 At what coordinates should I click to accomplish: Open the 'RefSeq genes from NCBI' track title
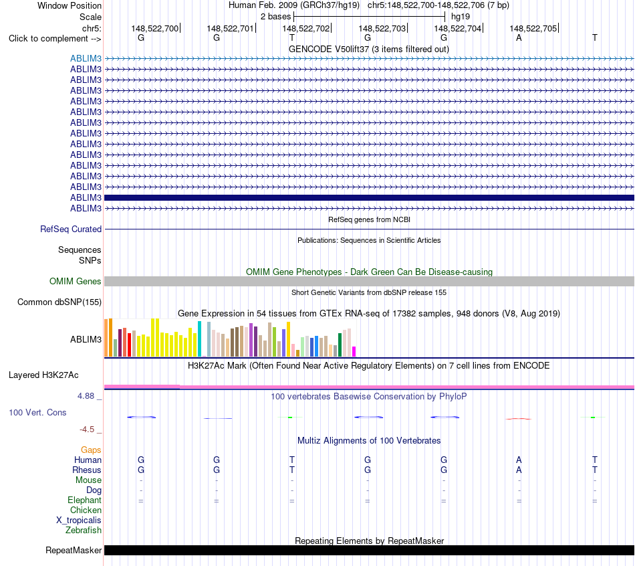point(369,219)
